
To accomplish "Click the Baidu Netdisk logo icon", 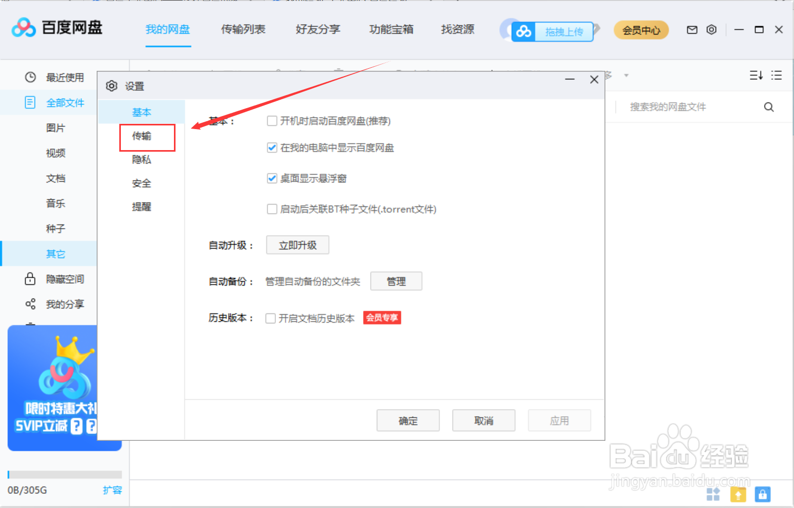I will pos(24,27).
